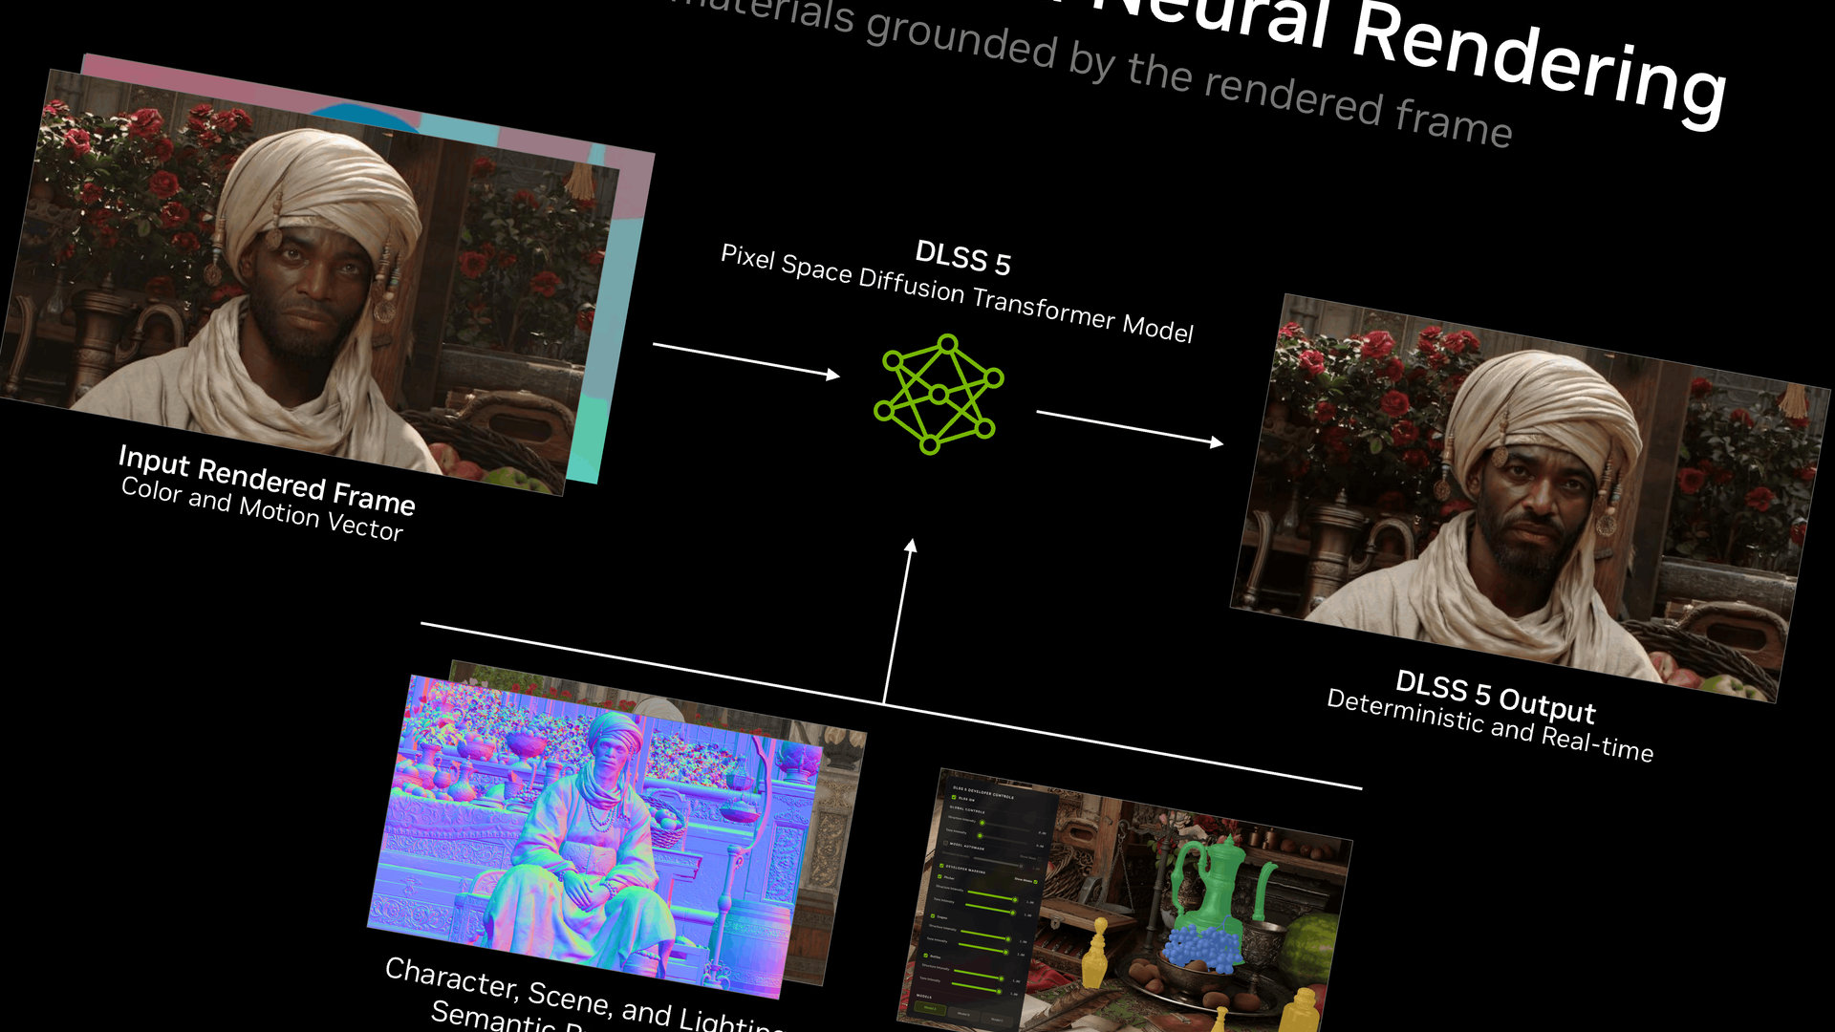Click the yellow masked bottle beside panel
1835x1032 pixels.
click(1095, 954)
